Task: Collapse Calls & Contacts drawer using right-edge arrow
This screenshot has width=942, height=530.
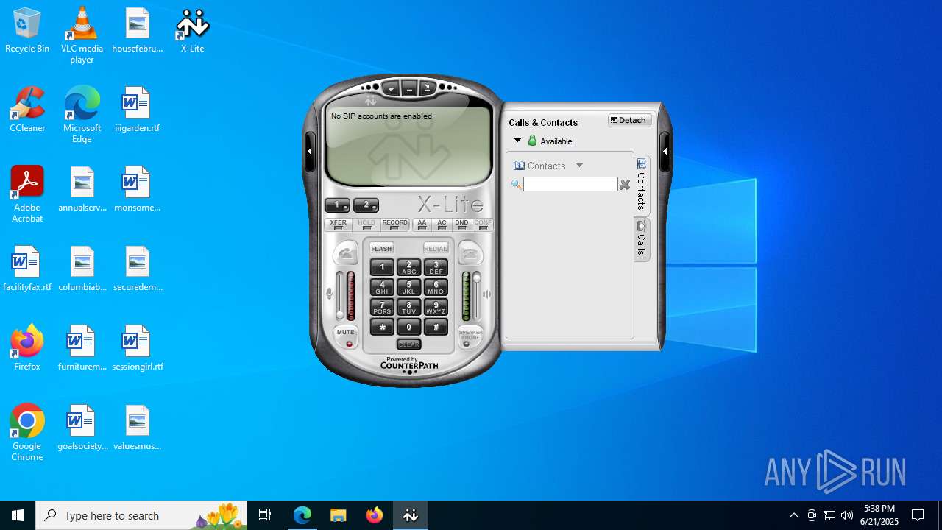Action: pyautogui.click(x=665, y=152)
